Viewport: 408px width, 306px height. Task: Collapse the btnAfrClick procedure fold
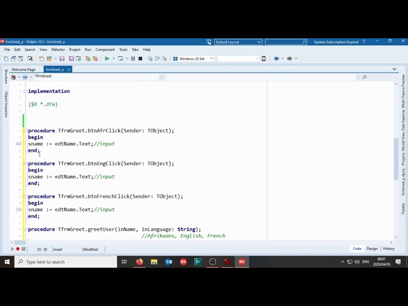click(x=25, y=131)
